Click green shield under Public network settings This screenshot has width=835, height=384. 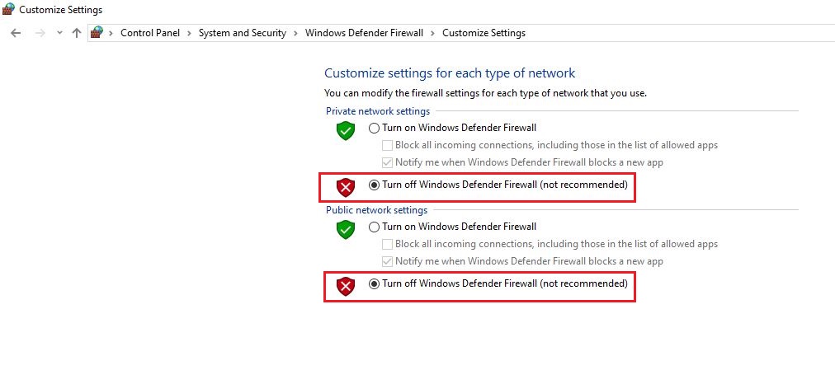click(x=346, y=229)
